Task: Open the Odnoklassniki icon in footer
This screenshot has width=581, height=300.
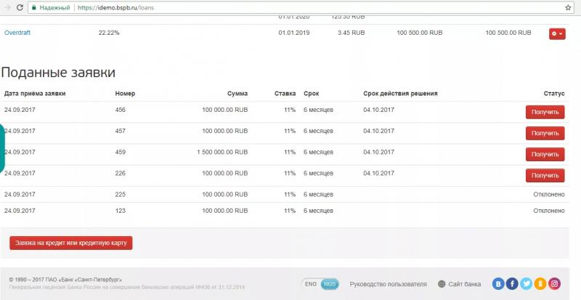Action: pyautogui.click(x=540, y=284)
